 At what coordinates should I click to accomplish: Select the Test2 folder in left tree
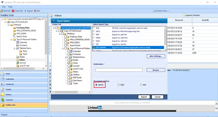[23, 54]
